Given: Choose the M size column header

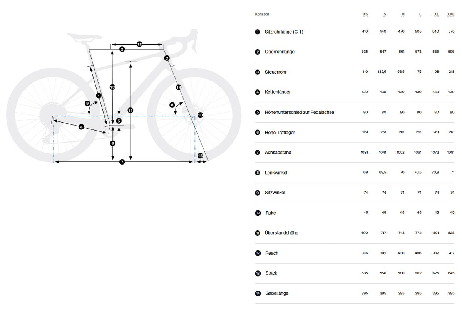Looking at the screenshot, I should tap(403, 14).
